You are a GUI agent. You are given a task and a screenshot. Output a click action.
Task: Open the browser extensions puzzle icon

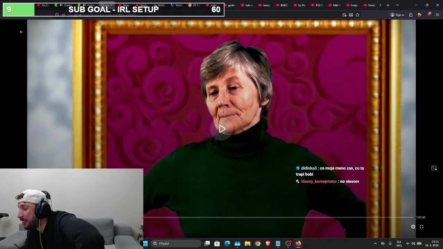411,15
